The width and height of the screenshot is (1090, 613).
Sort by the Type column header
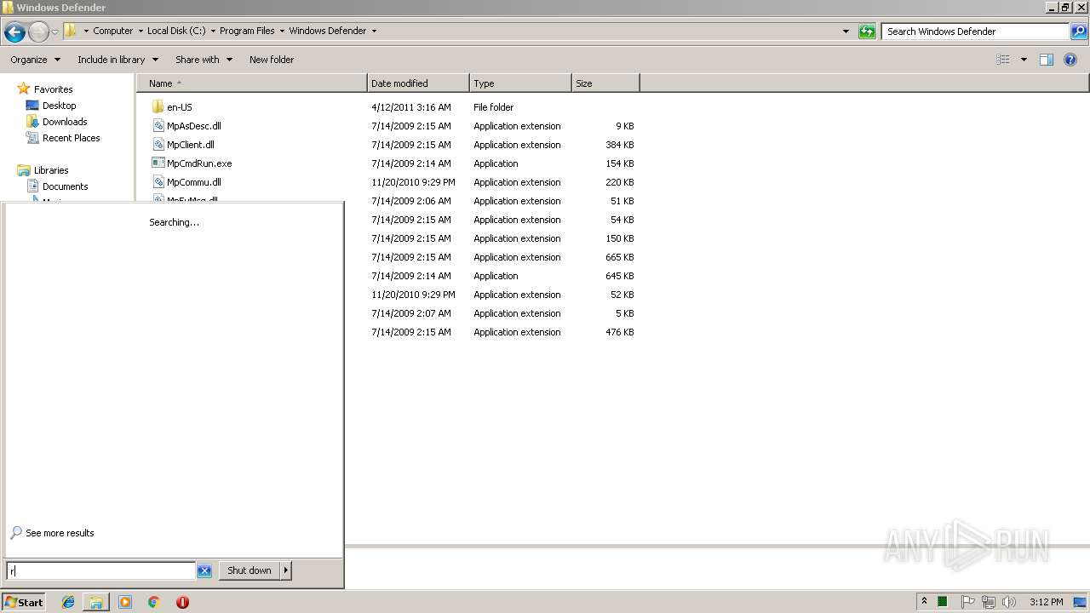point(520,83)
